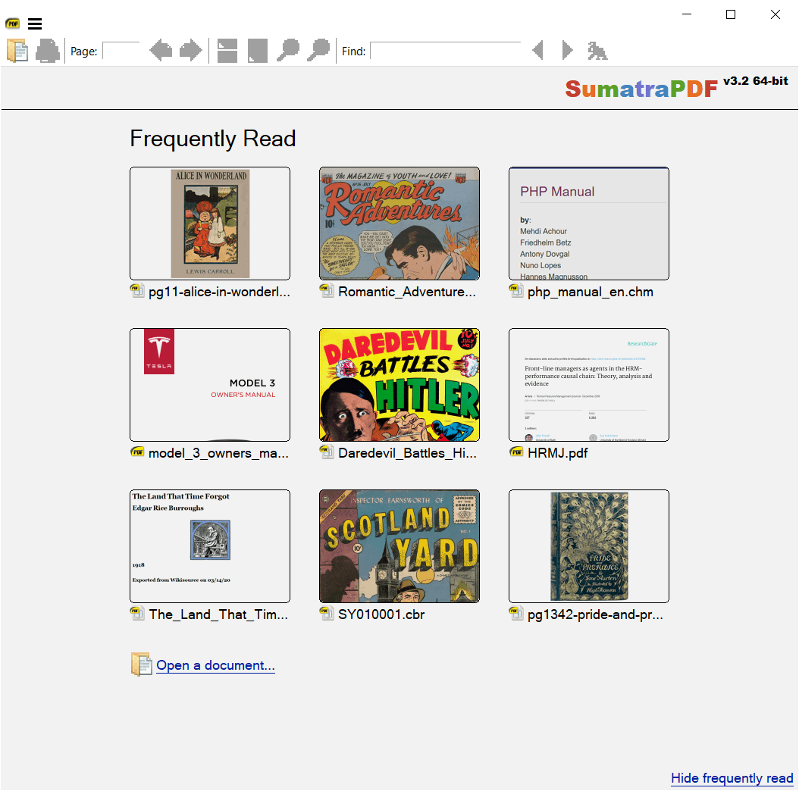Screen dimensions: 799x791
Task: Click the SumatraPDF app logo icon
Action: tap(12, 23)
